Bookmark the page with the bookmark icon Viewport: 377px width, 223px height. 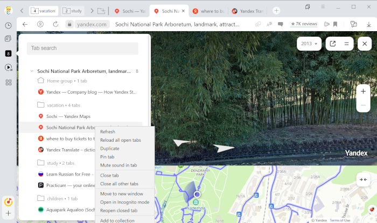click(335, 24)
